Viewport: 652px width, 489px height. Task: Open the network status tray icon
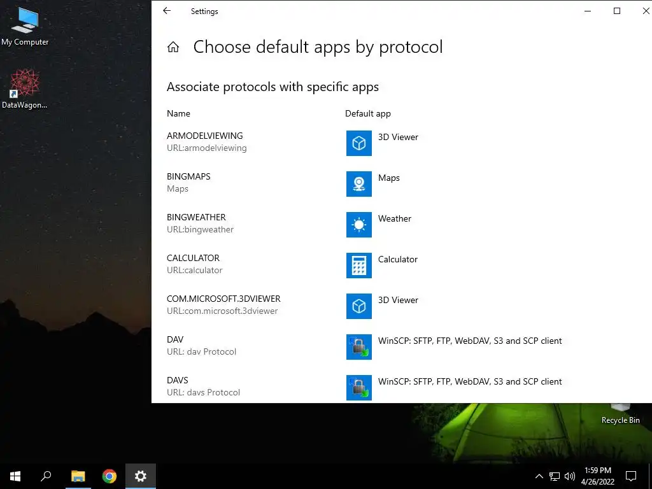pos(555,476)
